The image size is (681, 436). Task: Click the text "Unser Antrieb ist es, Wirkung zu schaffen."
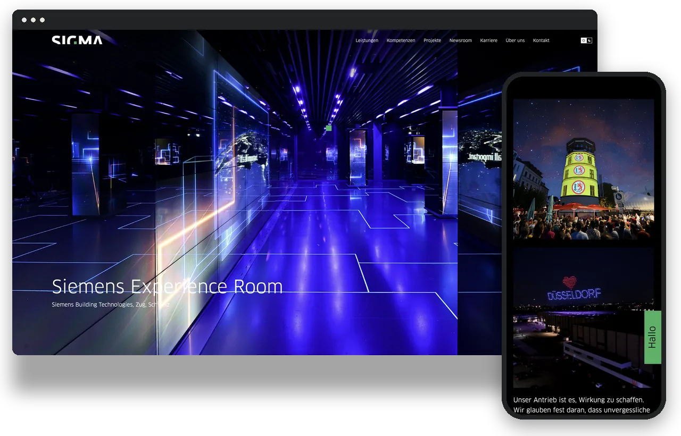579,400
